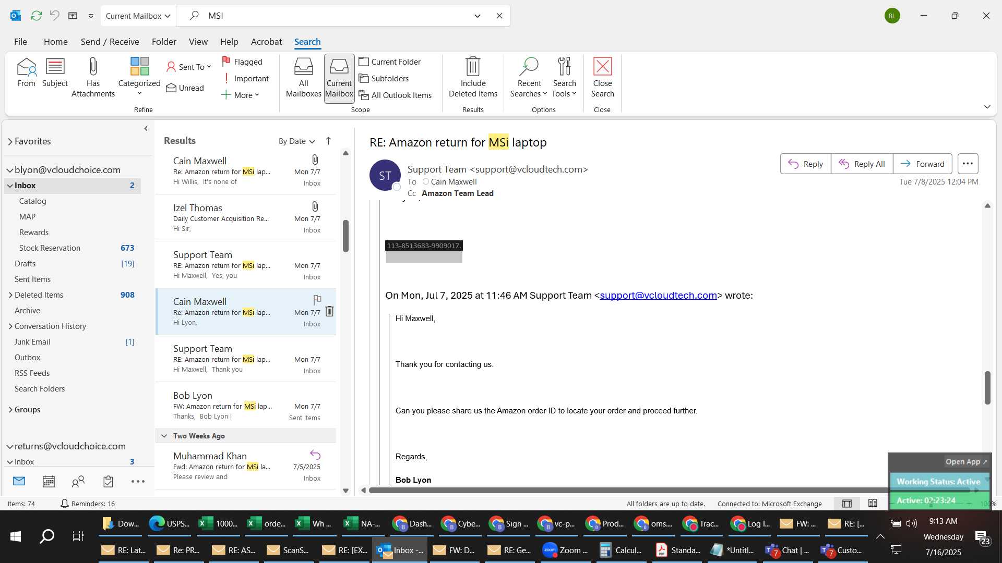Screen dimensions: 1002x563
Task: Switch to Normal view layout icon
Action: [x=846, y=504]
